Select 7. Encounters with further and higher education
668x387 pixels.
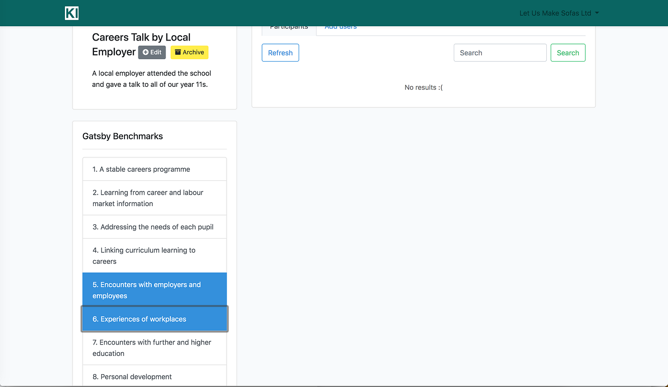pyautogui.click(x=155, y=348)
